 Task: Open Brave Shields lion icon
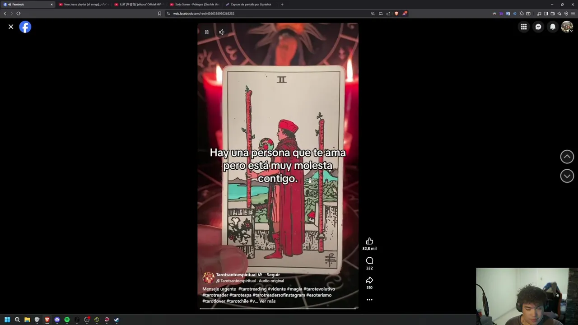pos(396,14)
